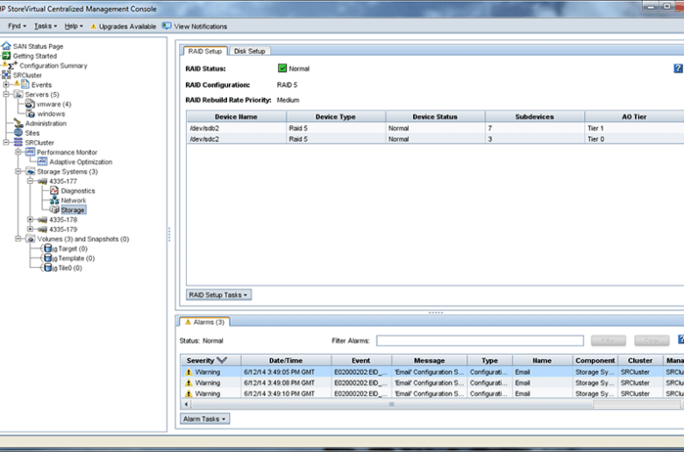This screenshot has height=452, width=684.
Task: Expand the 4335-179 tree node
Action: pyautogui.click(x=30, y=230)
